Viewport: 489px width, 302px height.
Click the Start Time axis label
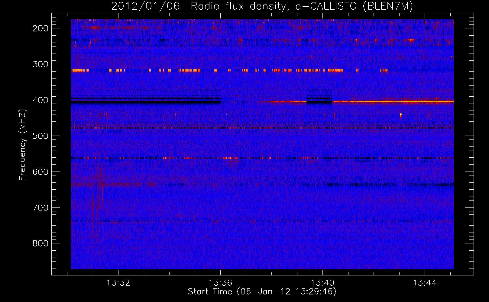(x=262, y=292)
